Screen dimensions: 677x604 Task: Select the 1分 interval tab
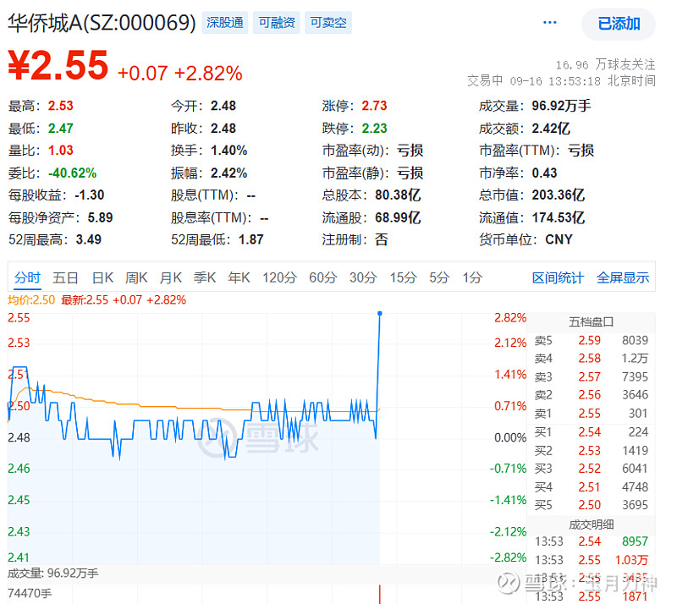click(472, 277)
